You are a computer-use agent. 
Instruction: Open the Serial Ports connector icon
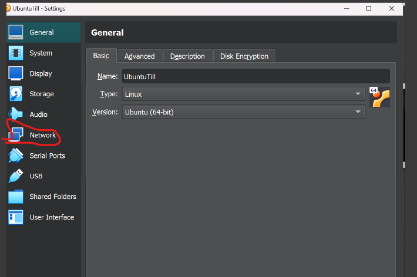point(16,156)
